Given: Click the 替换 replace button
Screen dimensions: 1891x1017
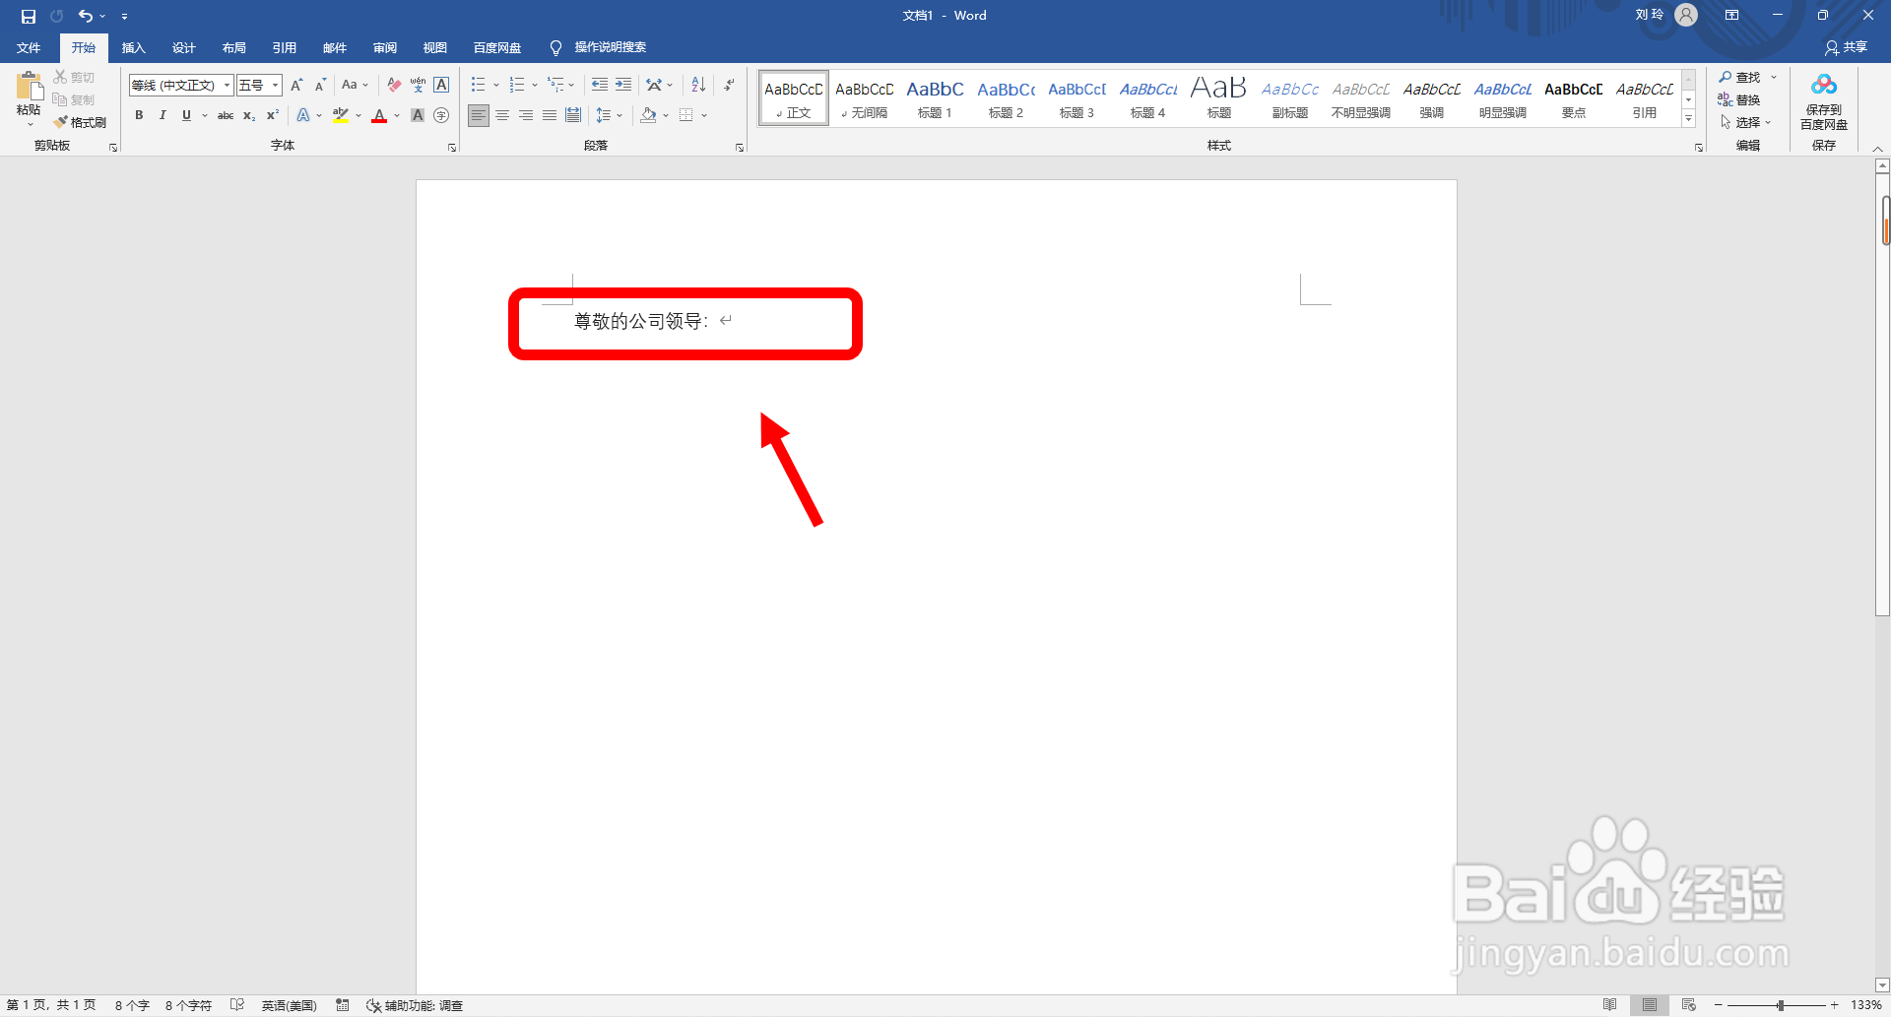Looking at the screenshot, I should pyautogui.click(x=1739, y=99).
